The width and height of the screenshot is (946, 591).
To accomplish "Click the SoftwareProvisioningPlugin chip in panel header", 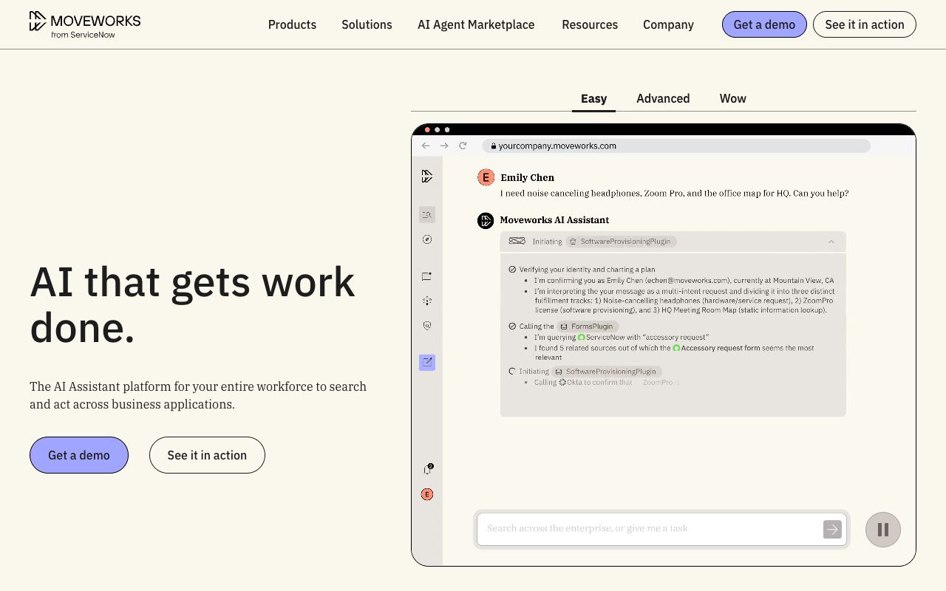I will [621, 242].
